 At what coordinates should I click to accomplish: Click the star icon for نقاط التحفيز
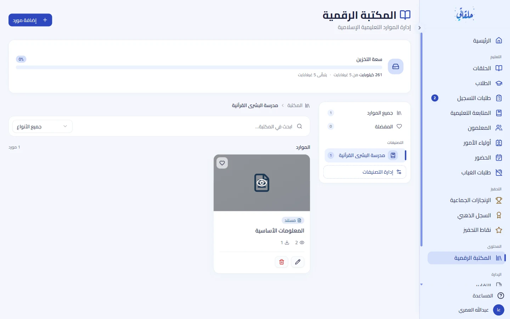pos(499,230)
